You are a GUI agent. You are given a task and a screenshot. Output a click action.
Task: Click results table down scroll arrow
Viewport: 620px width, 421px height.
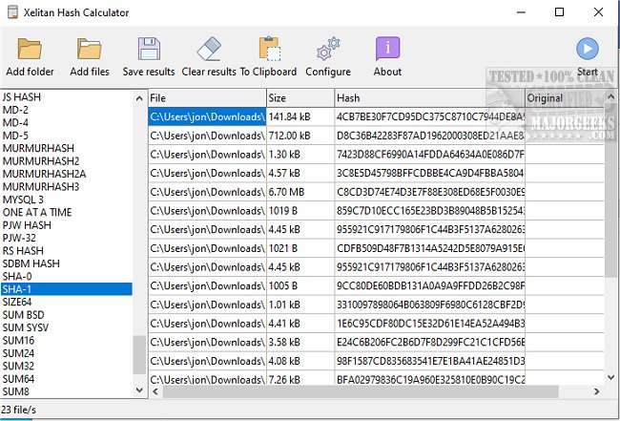(x=610, y=377)
